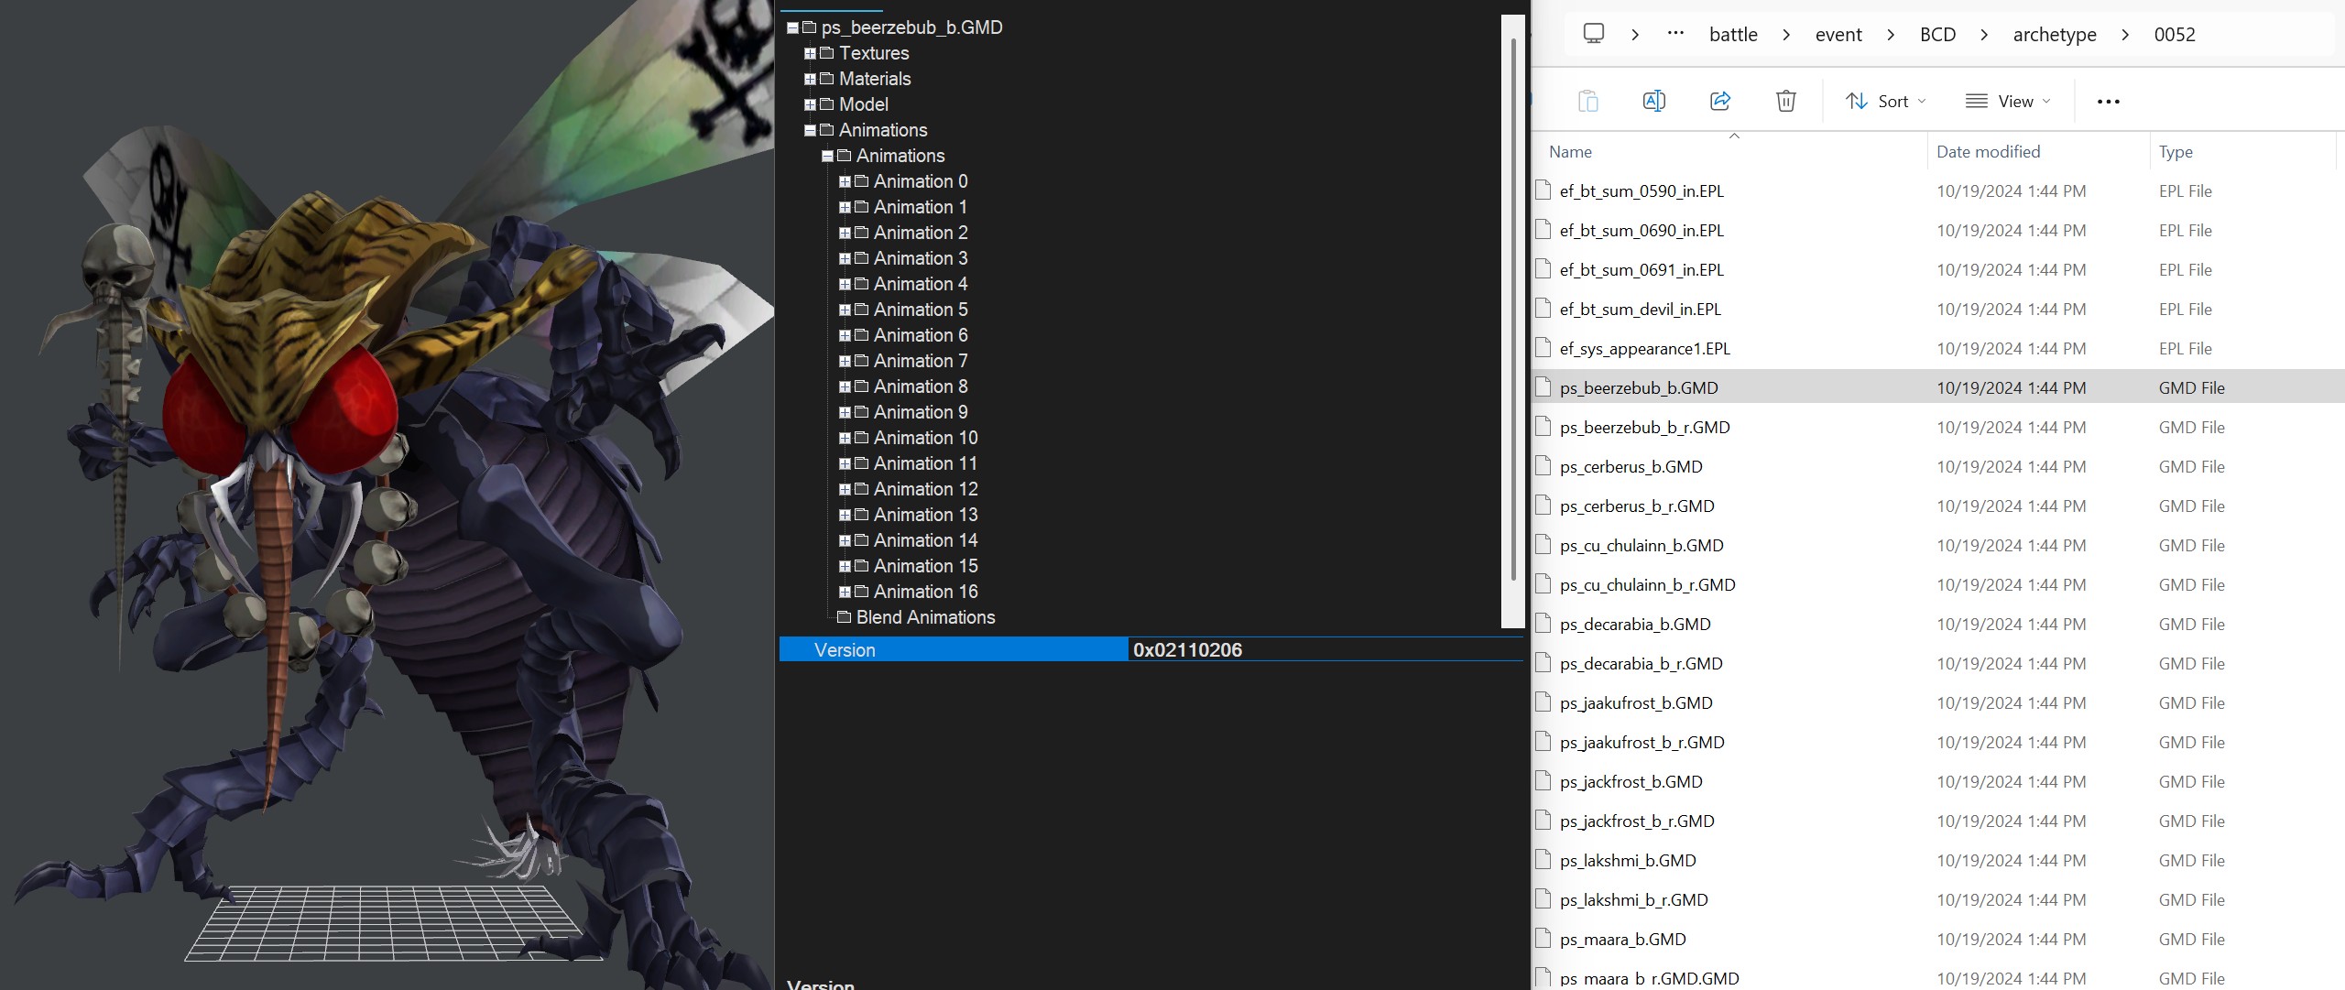Open chevron dropdown after archetype breadcrumb

pos(2125,35)
